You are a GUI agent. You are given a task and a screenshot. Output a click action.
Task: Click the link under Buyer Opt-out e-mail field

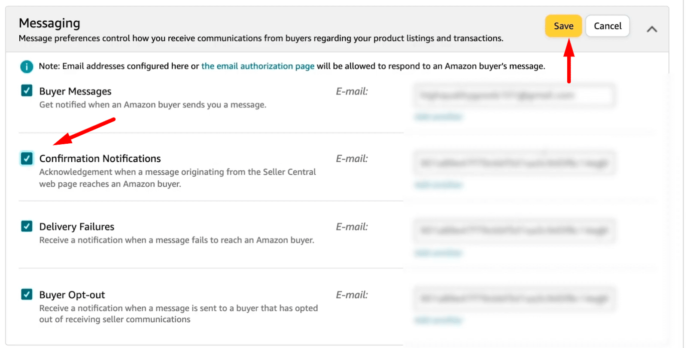tap(438, 320)
